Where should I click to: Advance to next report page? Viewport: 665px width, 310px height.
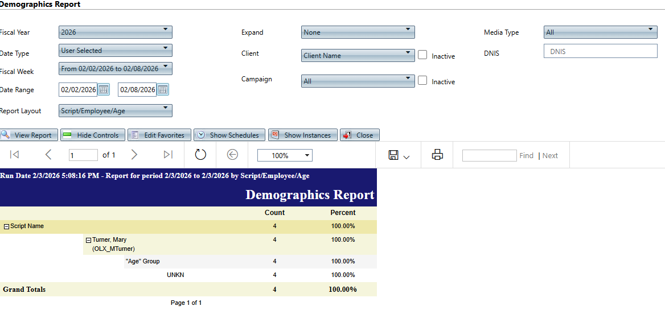click(134, 155)
